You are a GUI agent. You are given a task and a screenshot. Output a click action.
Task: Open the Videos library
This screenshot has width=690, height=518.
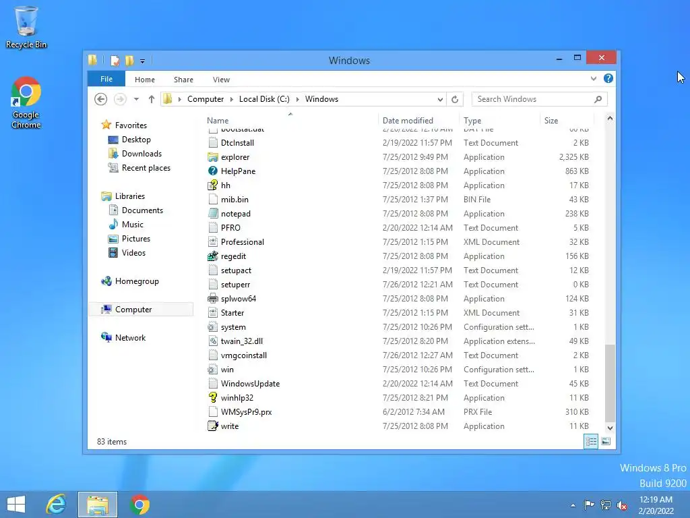133,253
